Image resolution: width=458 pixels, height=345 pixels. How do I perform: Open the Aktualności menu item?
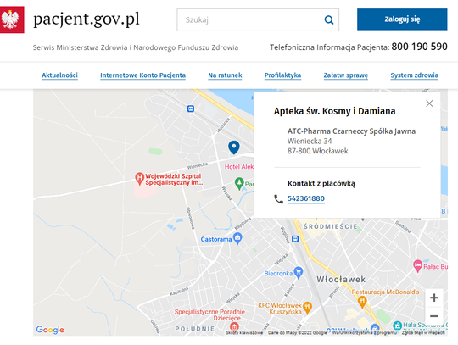tap(59, 75)
